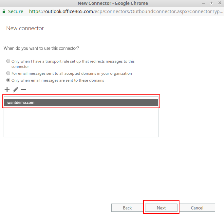Remove the selected domain with the minus icon

click(24, 90)
